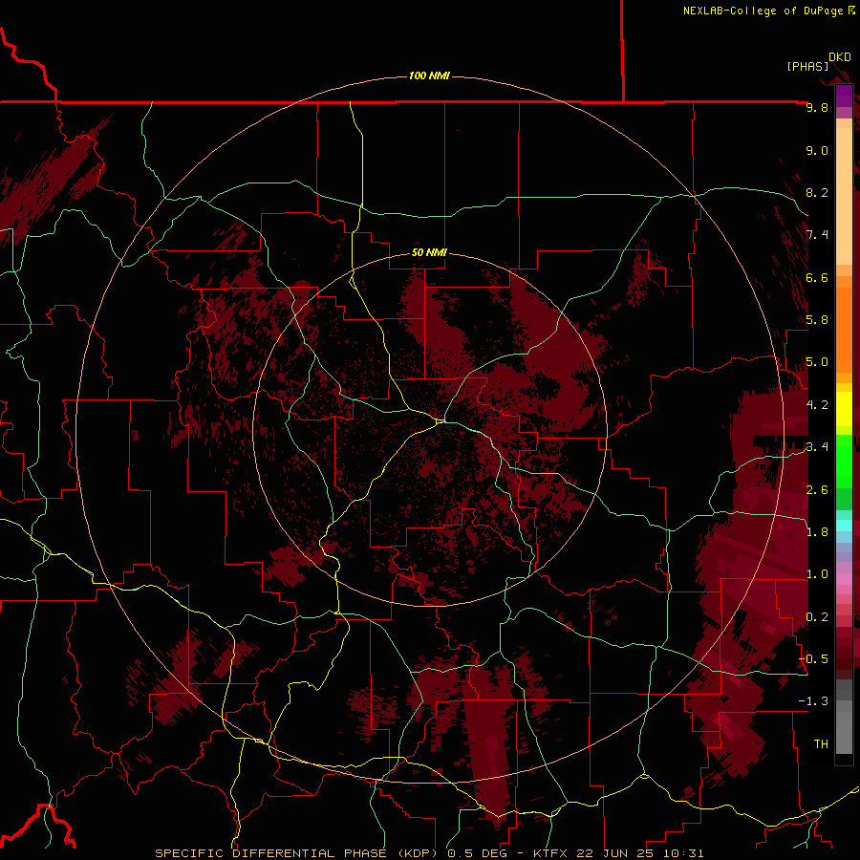Click the 9.0 legend value
The height and width of the screenshot is (860, 860).
(817, 150)
